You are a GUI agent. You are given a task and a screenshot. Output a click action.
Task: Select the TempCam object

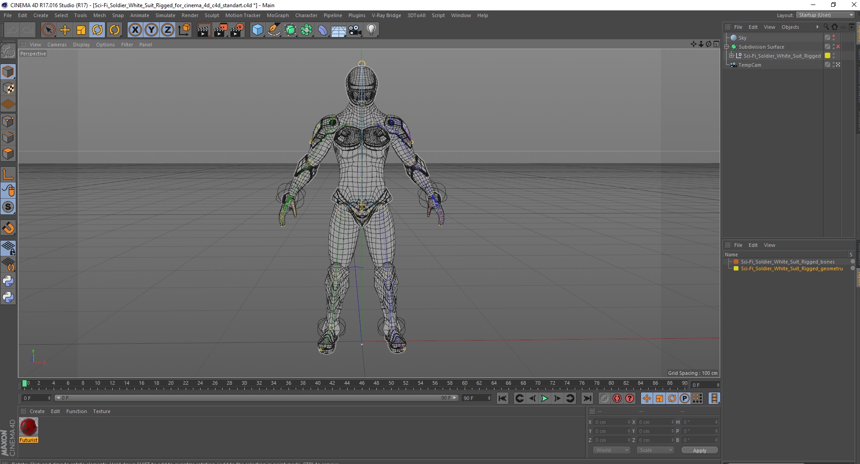pyautogui.click(x=750, y=65)
